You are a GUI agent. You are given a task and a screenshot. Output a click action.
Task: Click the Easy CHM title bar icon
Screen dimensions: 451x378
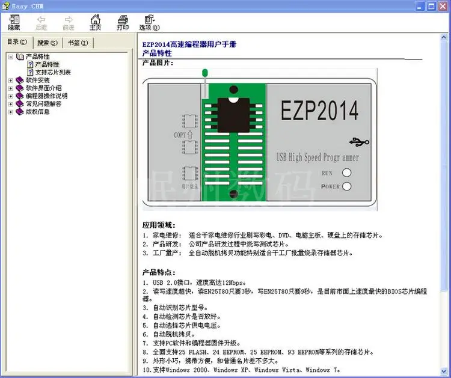(5, 6)
